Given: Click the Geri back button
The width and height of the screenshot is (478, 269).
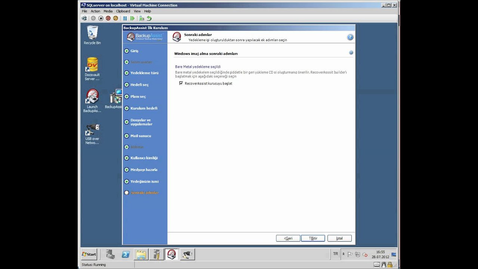Looking at the screenshot, I should (288, 238).
